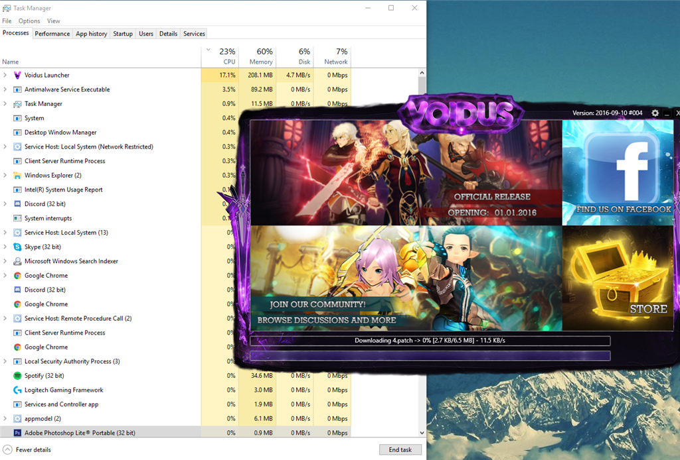Sort processes by Name column
Image resolution: width=680 pixels, height=460 pixels.
(101, 57)
